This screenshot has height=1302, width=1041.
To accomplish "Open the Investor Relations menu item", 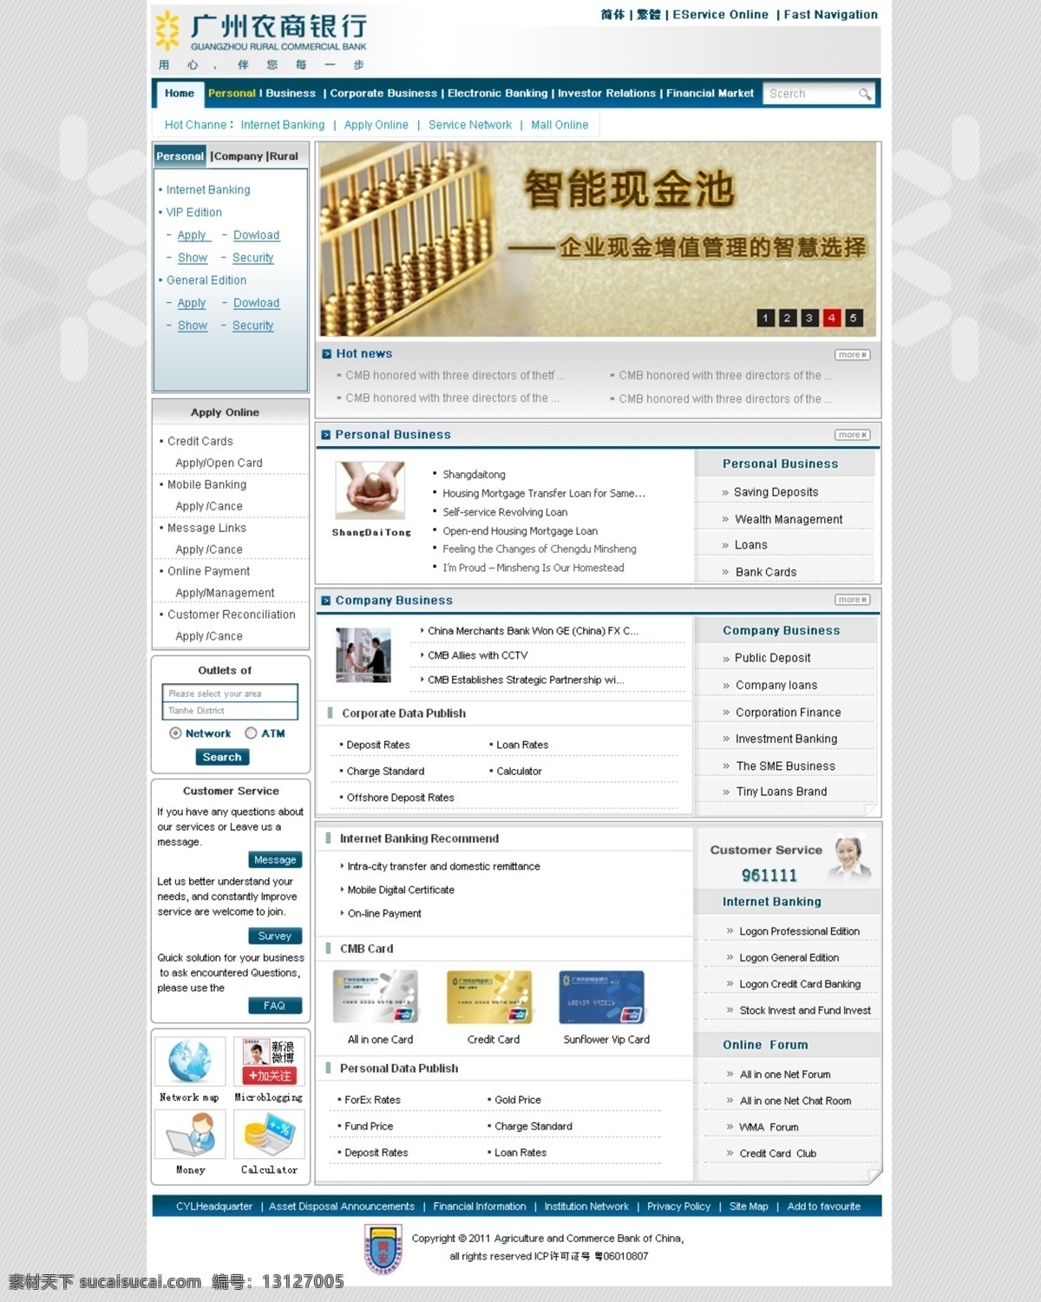I will pos(607,94).
